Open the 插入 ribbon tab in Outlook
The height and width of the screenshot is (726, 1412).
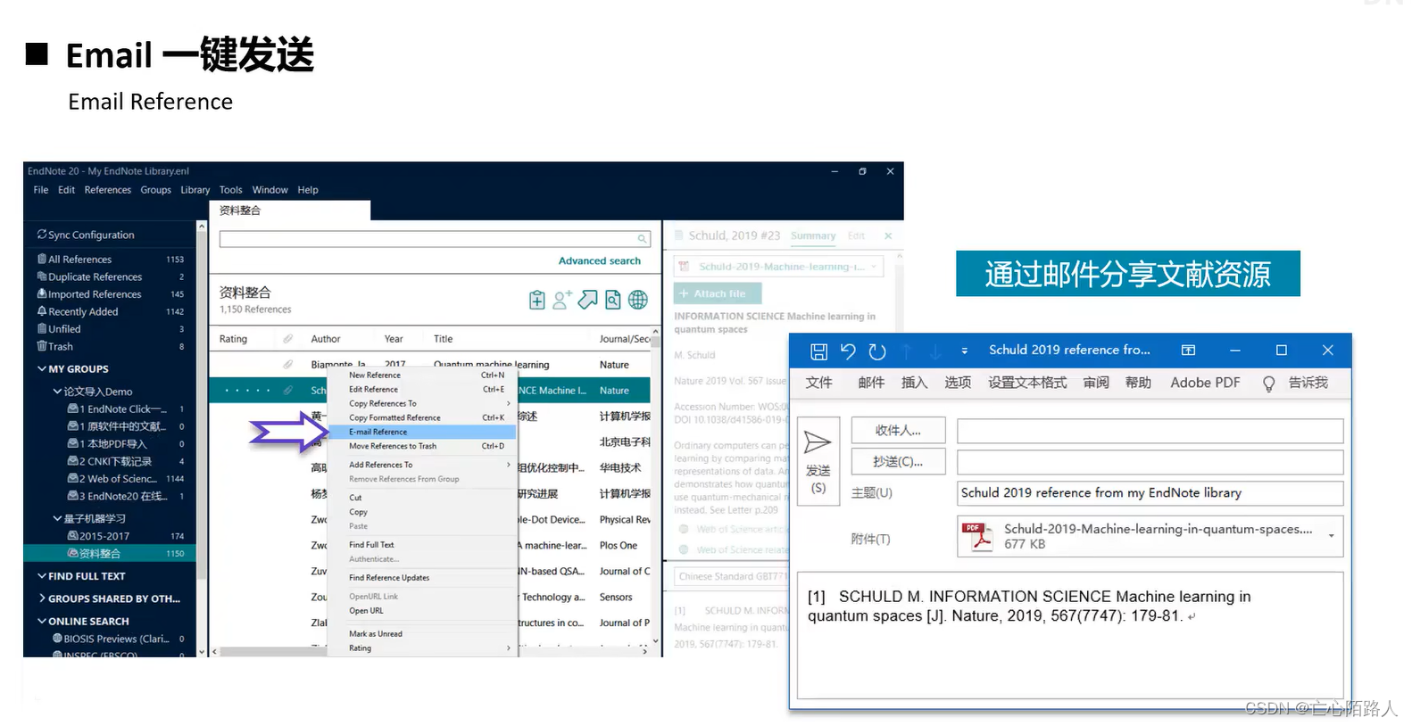914,383
